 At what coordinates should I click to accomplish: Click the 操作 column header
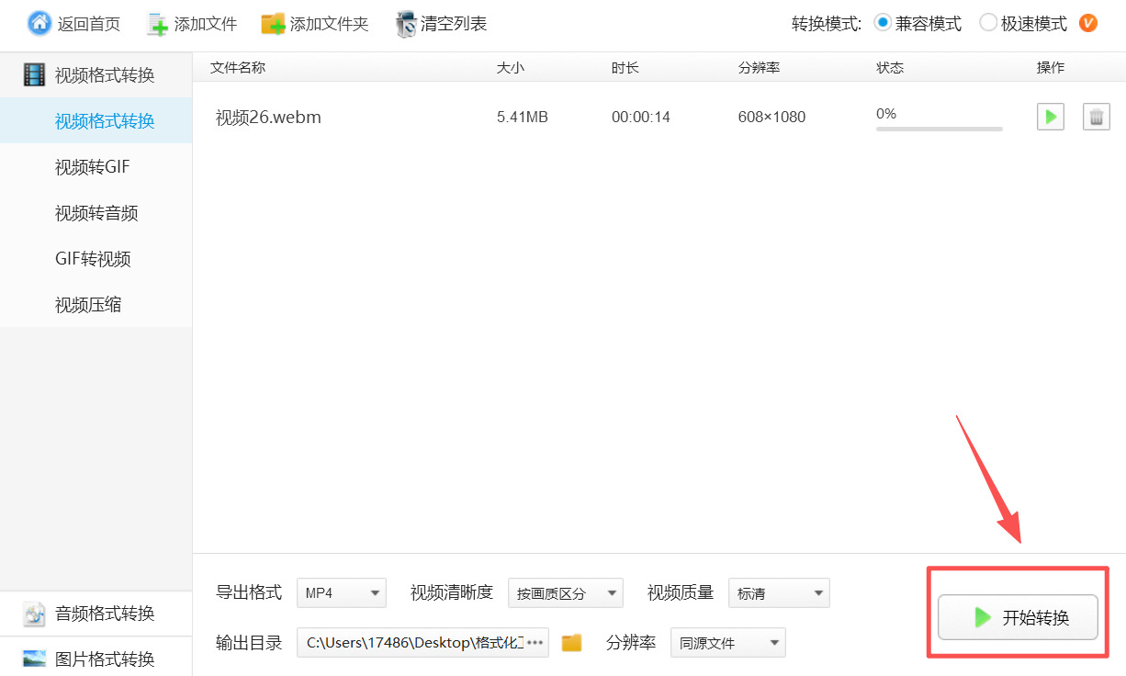(x=1051, y=67)
